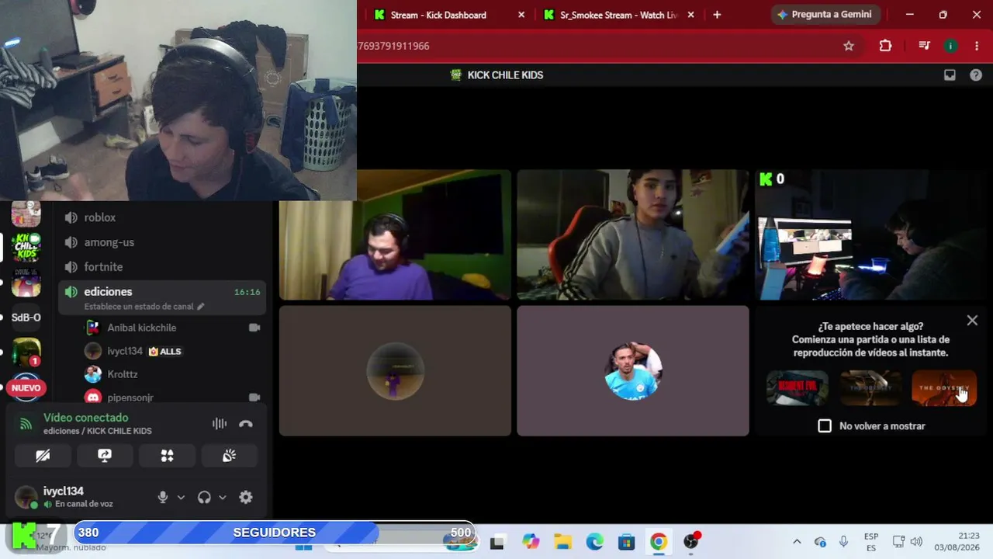Close the activity suggestion popup
993x559 pixels.
tap(972, 321)
